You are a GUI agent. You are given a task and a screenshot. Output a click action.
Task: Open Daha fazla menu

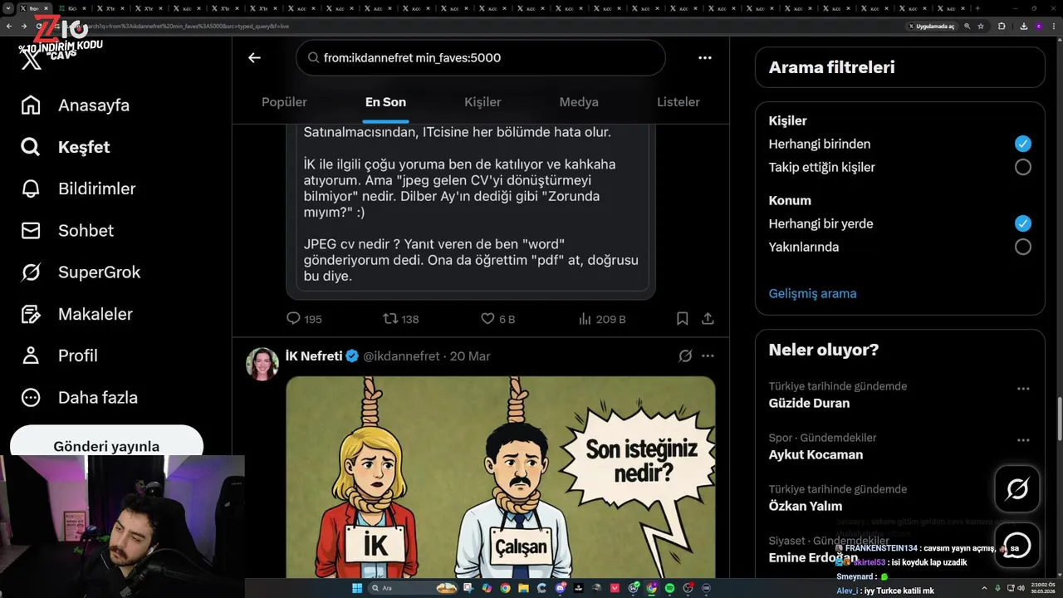(x=80, y=397)
